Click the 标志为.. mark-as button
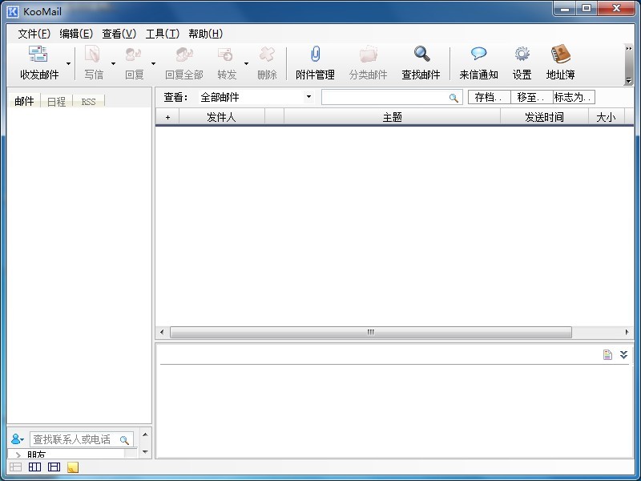 tap(573, 97)
